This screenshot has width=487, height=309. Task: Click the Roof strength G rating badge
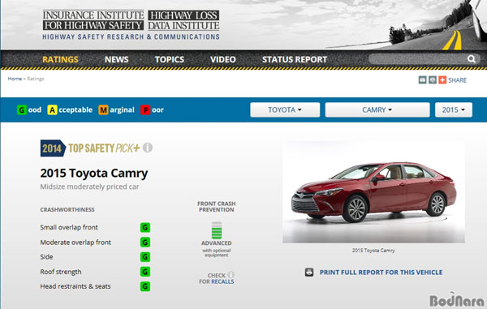point(145,272)
